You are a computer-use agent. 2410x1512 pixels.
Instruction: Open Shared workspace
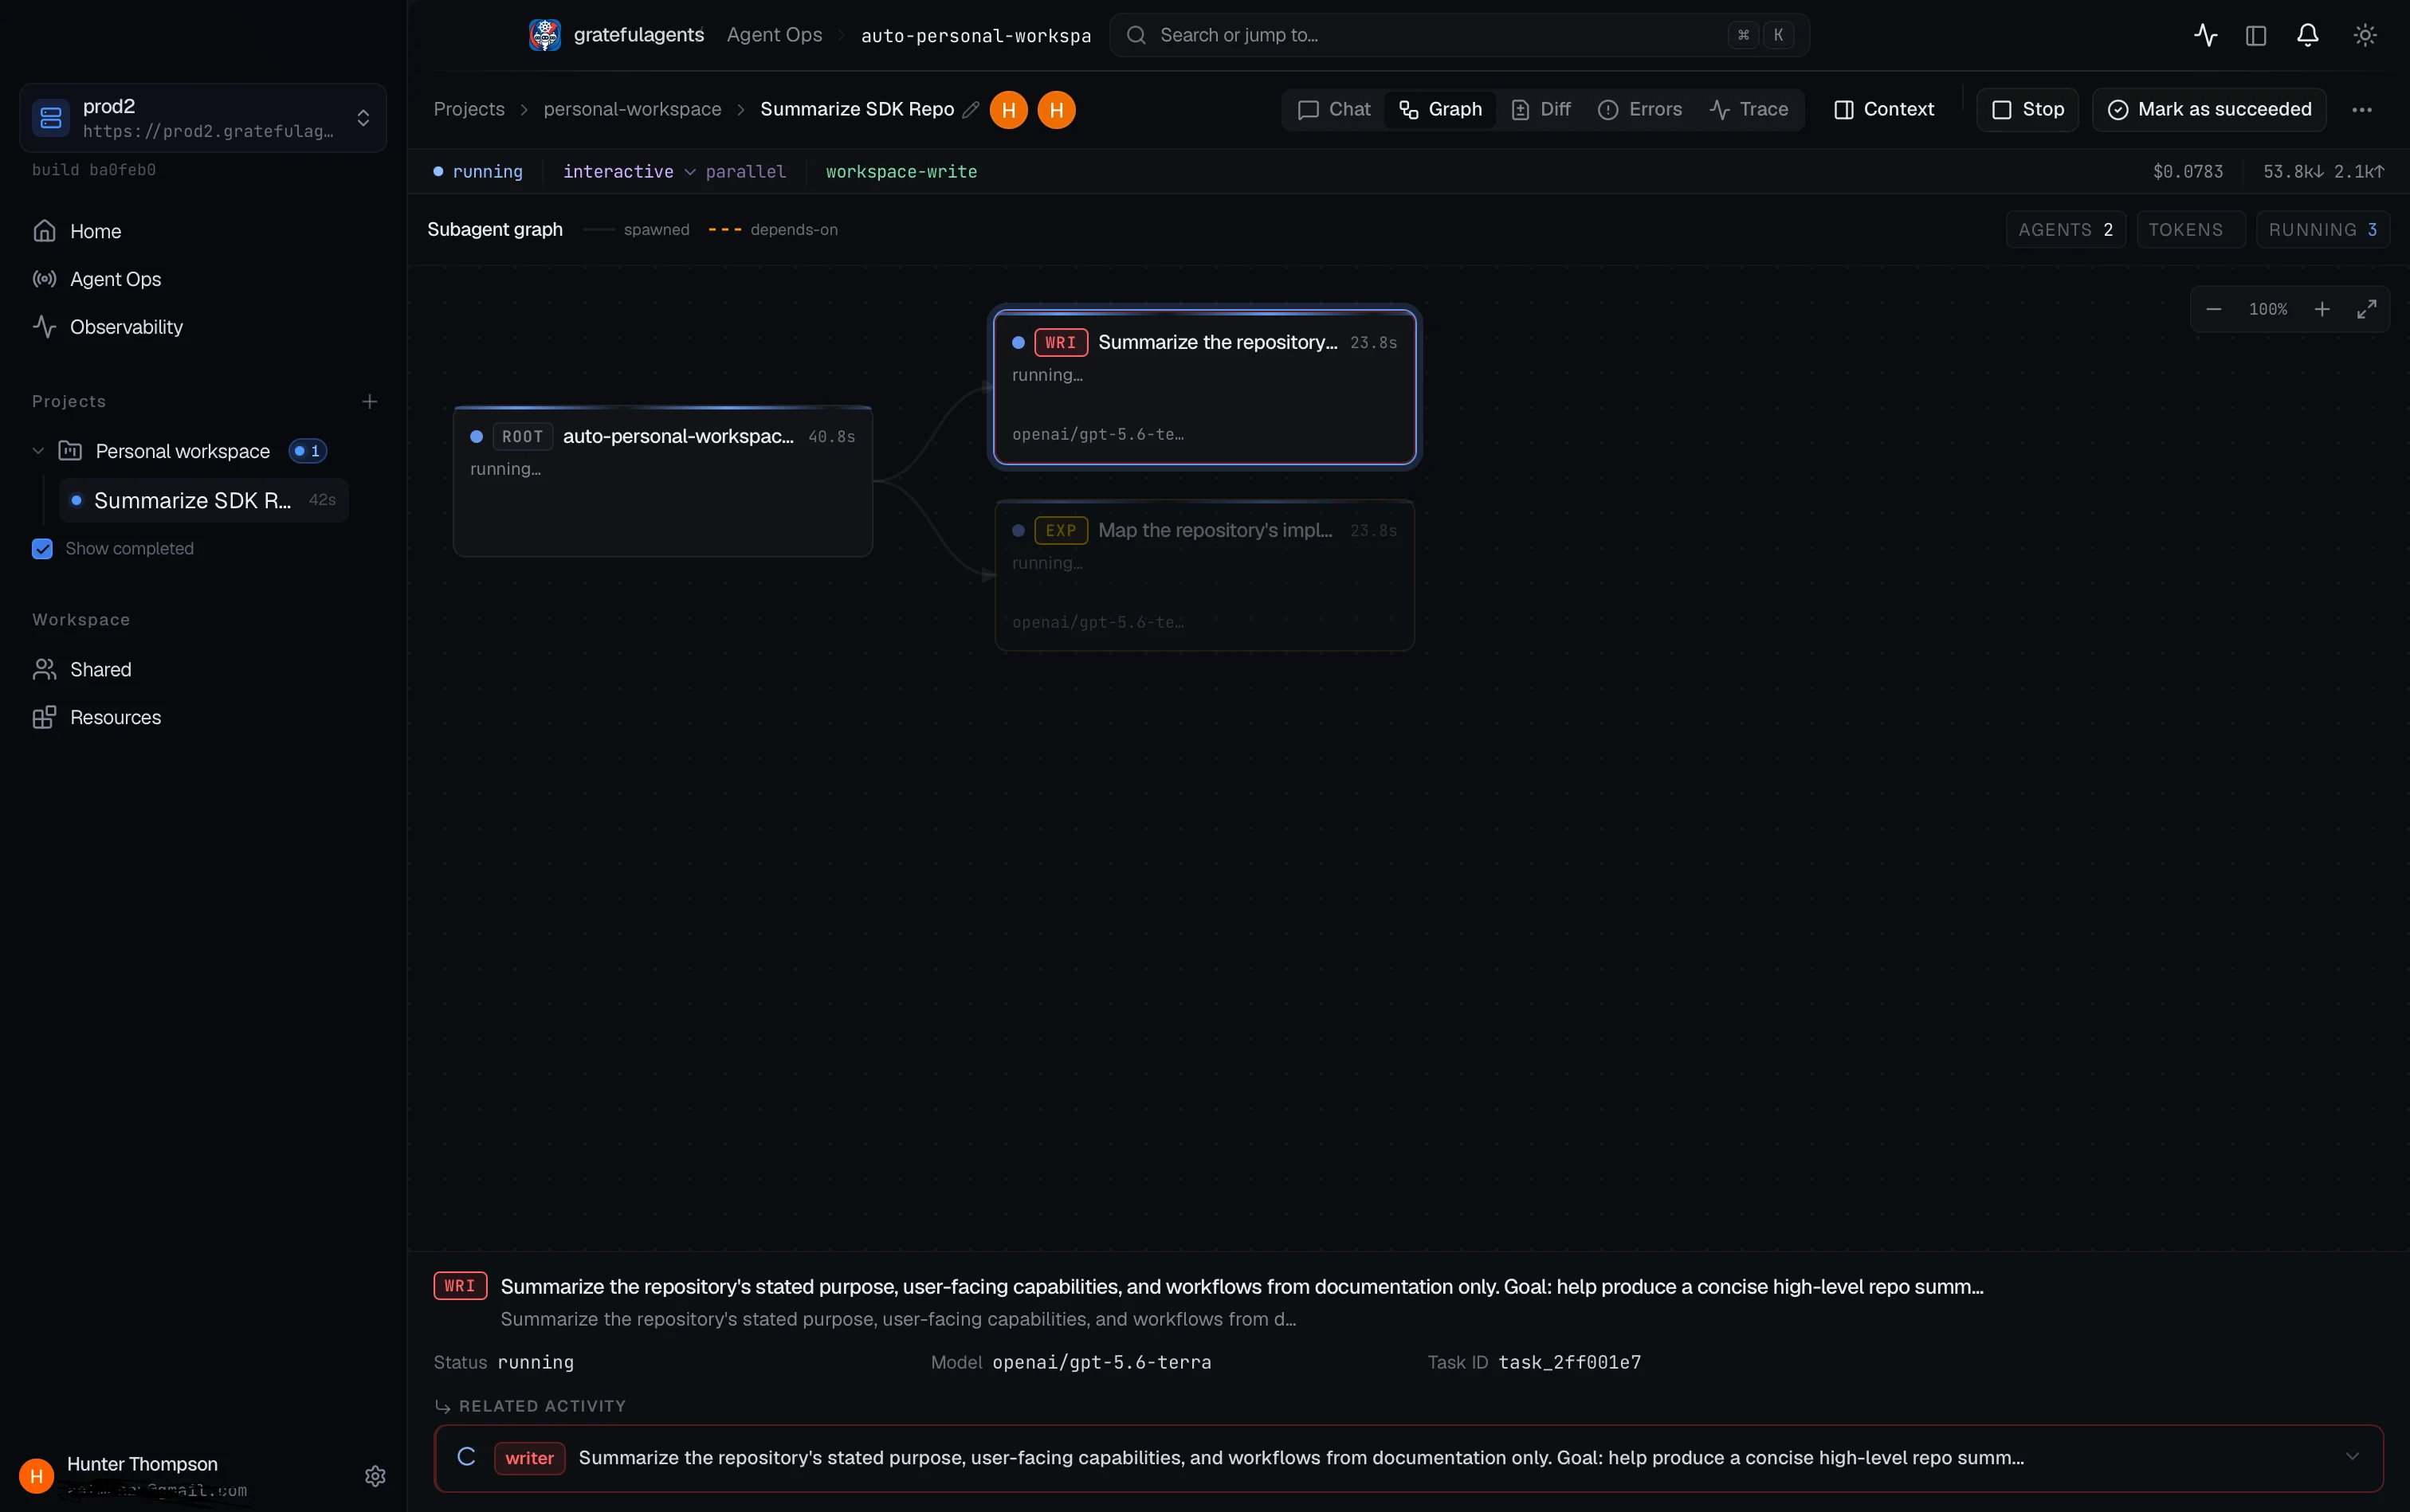click(x=100, y=669)
